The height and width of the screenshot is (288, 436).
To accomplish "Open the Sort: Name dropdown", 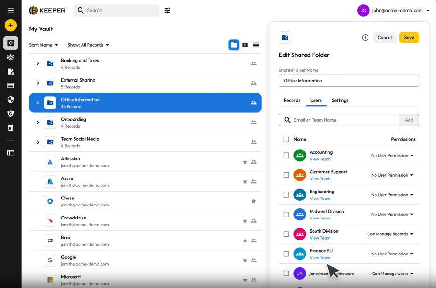I will point(44,45).
